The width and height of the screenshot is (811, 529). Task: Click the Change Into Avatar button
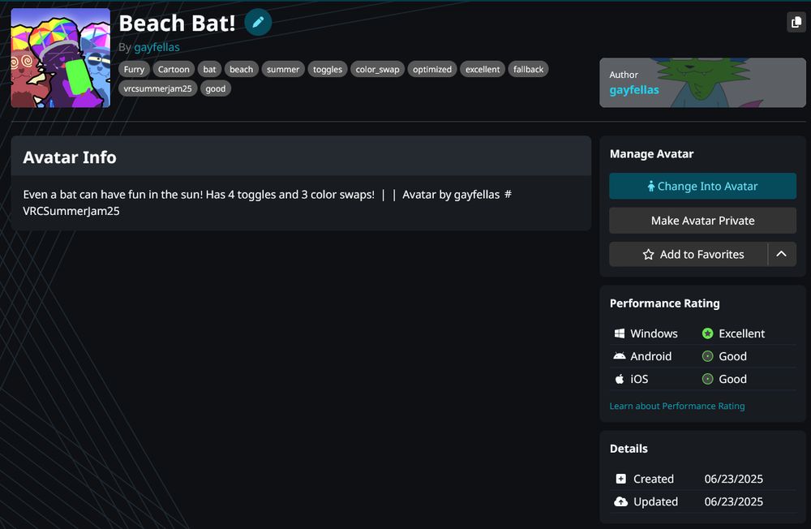pyautogui.click(x=702, y=187)
